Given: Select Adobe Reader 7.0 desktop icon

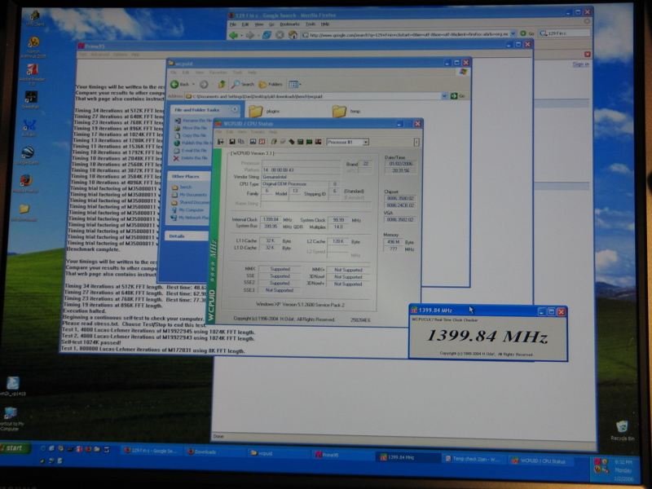Looking at the screenshot, I should (x=32, y=74).
